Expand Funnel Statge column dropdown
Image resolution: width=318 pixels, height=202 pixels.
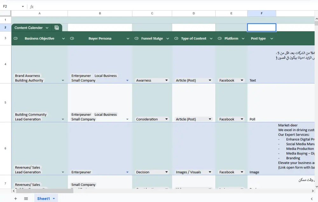coord(168,39)
